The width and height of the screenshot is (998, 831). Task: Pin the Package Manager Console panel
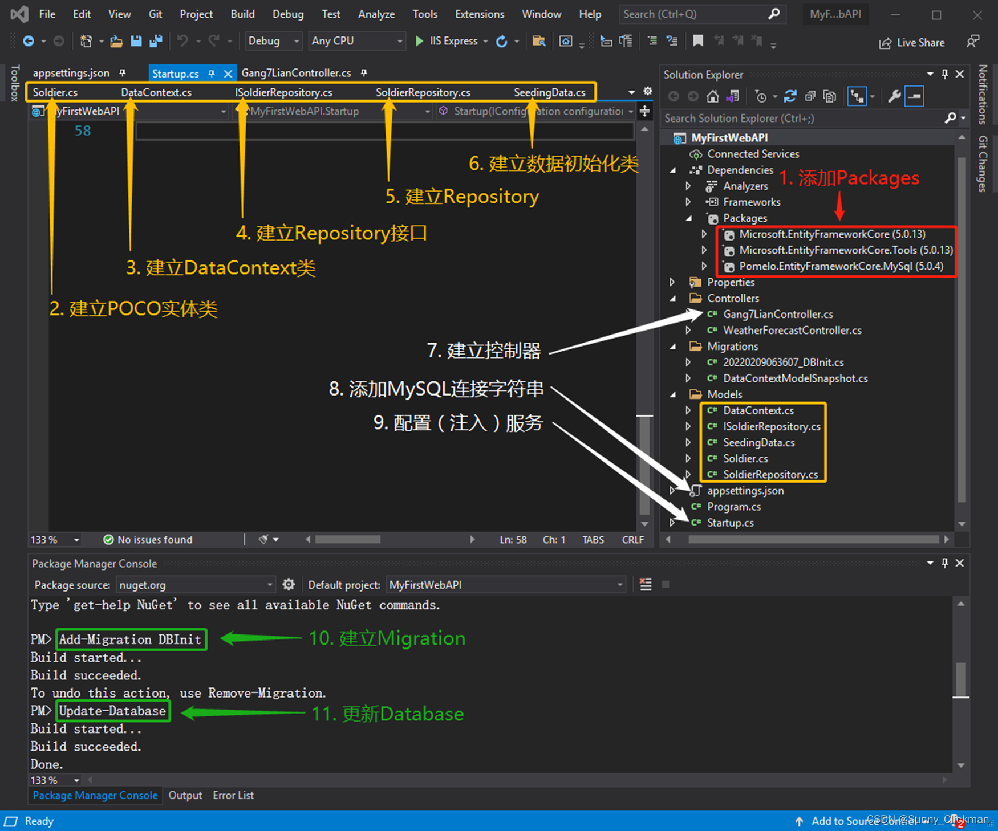[x=945, y=563]
